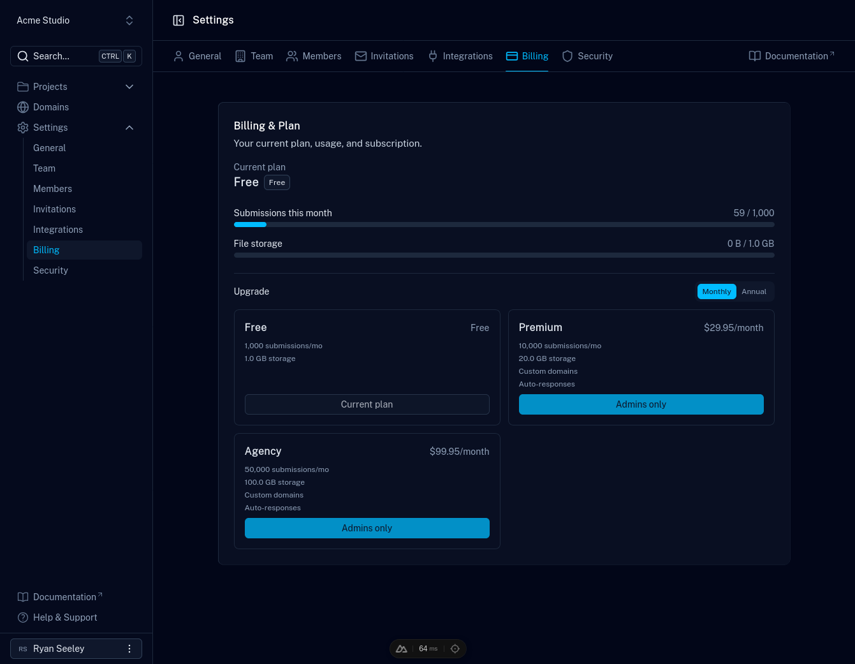Screen dimensions: 855x664
Task: Switch to the General tab
Action: tap(197, 56)
